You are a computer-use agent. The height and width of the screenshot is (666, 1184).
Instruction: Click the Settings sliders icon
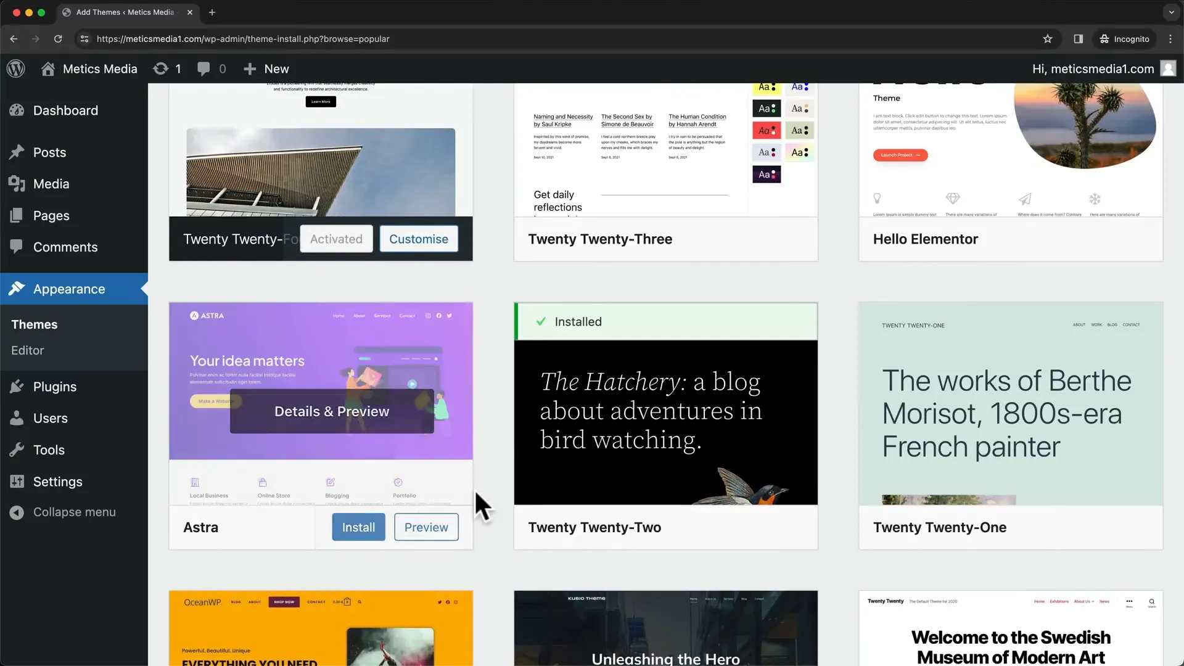point(17,482)
